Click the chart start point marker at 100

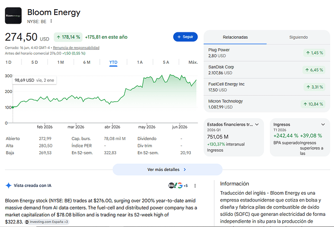pos(13,107)
